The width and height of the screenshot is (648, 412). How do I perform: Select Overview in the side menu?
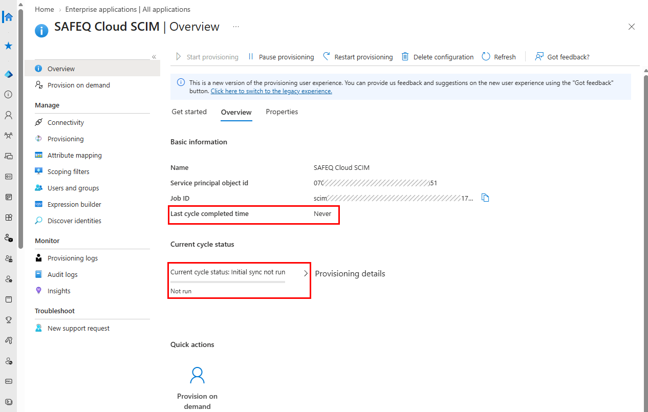[92, 69]
